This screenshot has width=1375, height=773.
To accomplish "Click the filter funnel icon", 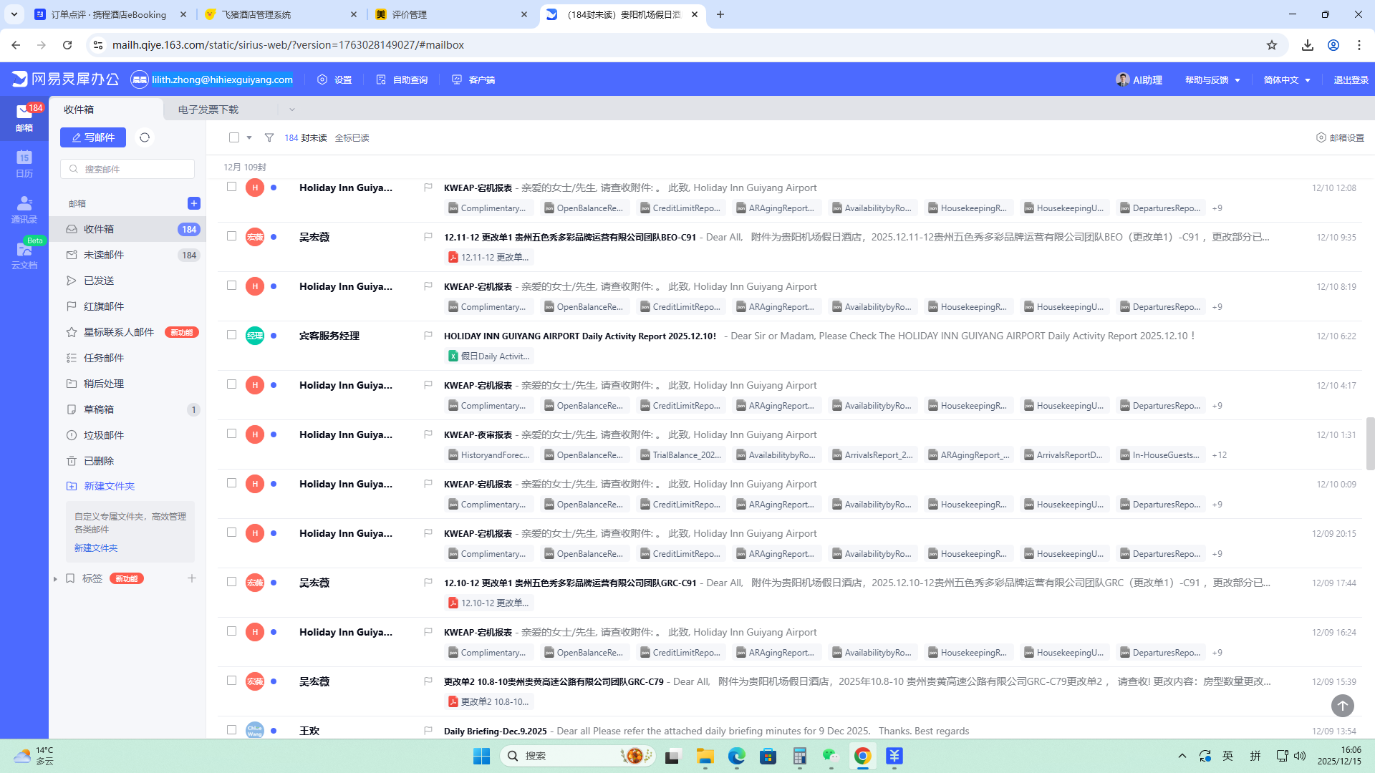I will [x=269, y=137].
